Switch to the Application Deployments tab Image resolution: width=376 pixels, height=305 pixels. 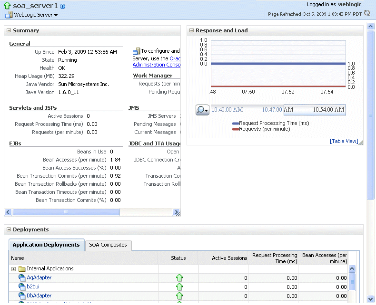click(46, 245)
